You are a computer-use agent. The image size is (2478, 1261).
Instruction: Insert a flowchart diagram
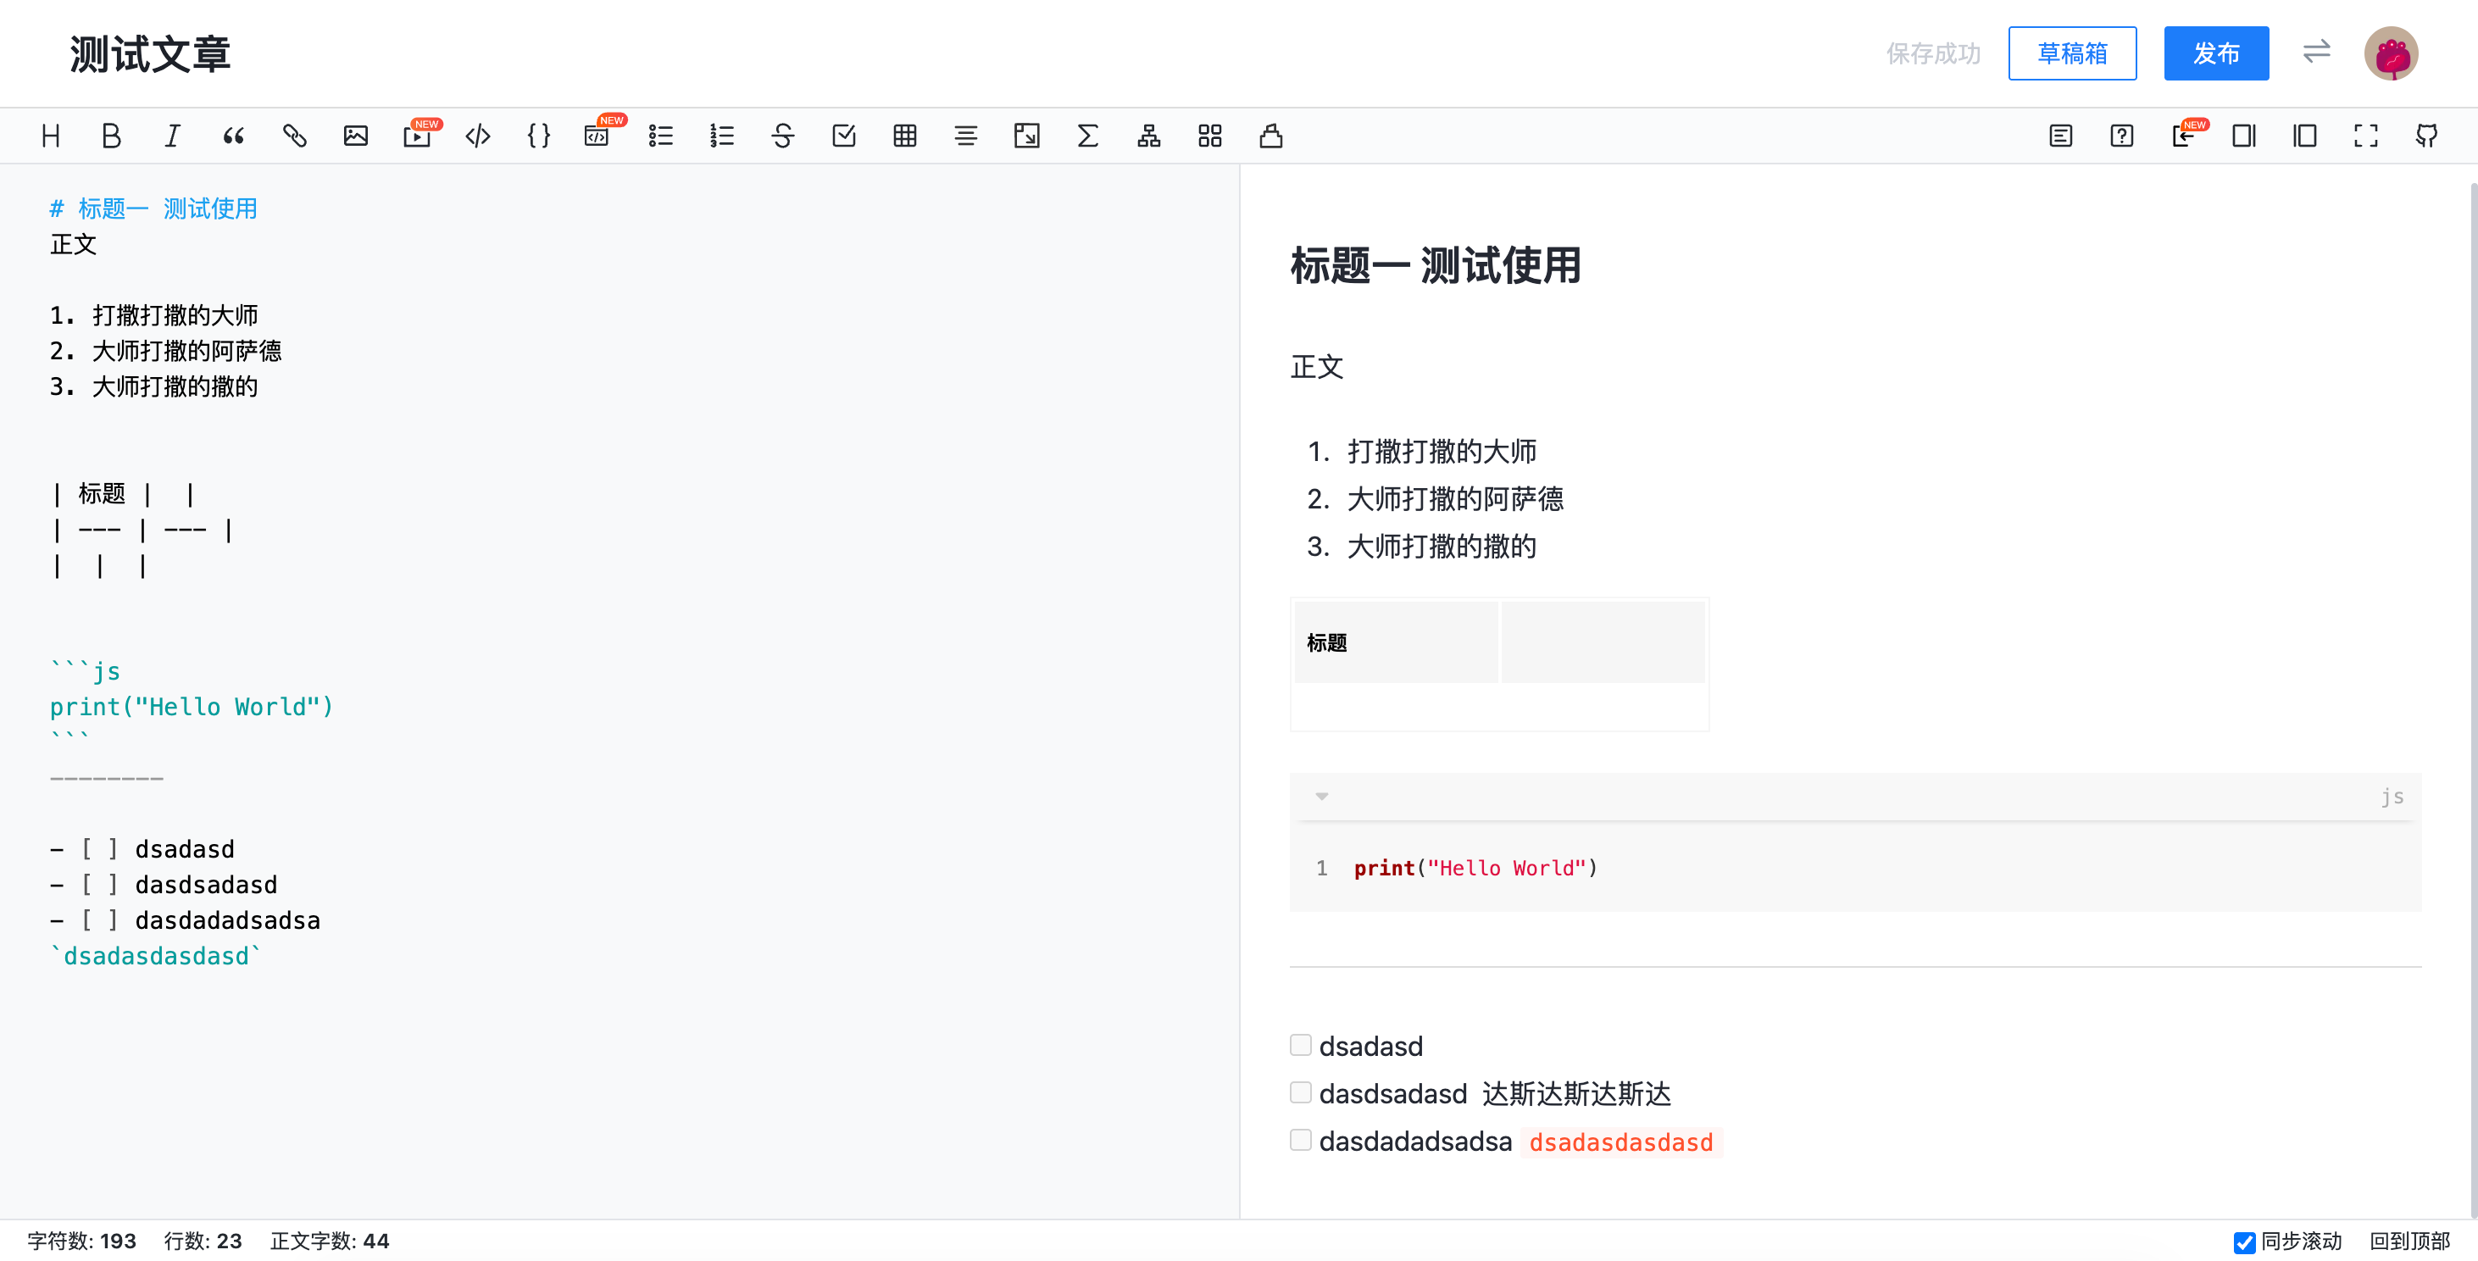coord(1148,136)
